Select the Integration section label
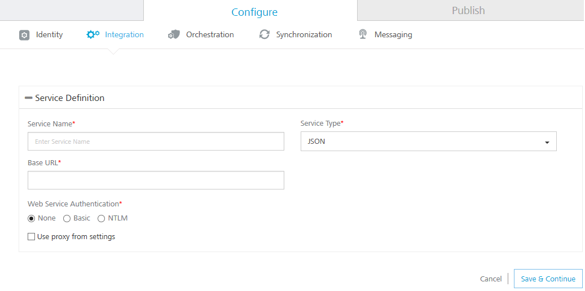 pos(124,35)
